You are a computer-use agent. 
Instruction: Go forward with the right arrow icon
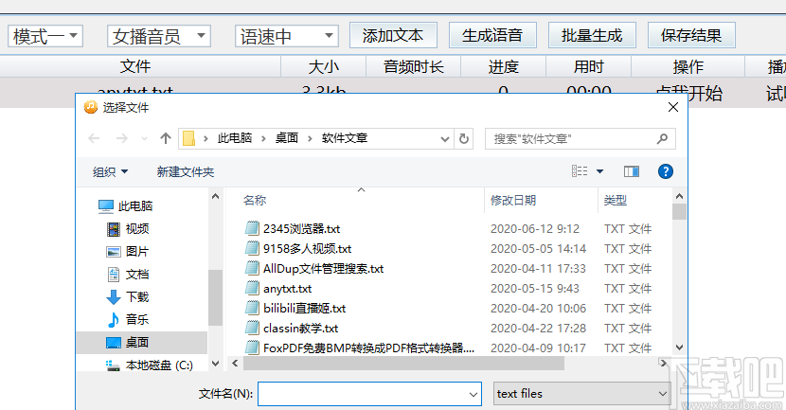(x=122, y=138)
